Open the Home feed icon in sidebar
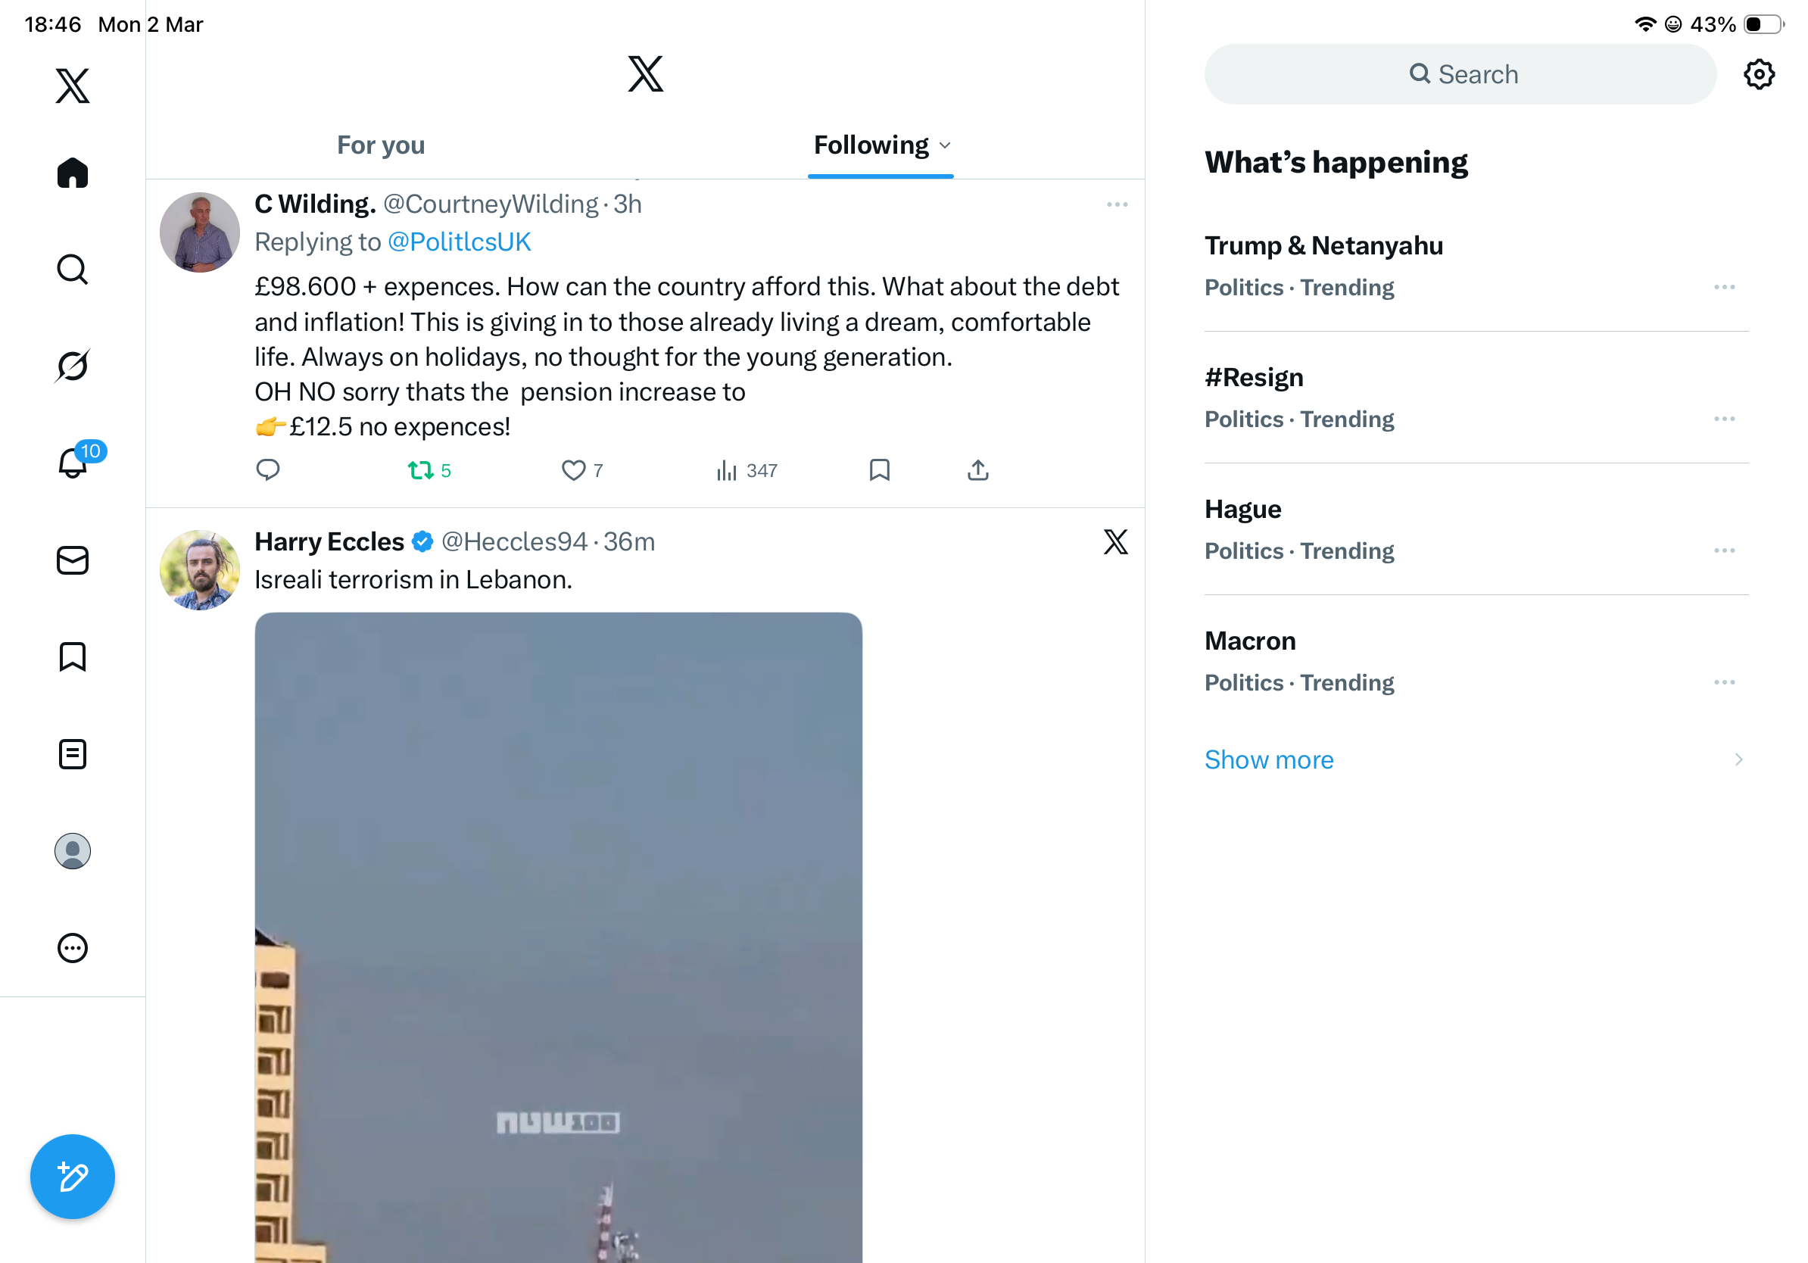 73,173
